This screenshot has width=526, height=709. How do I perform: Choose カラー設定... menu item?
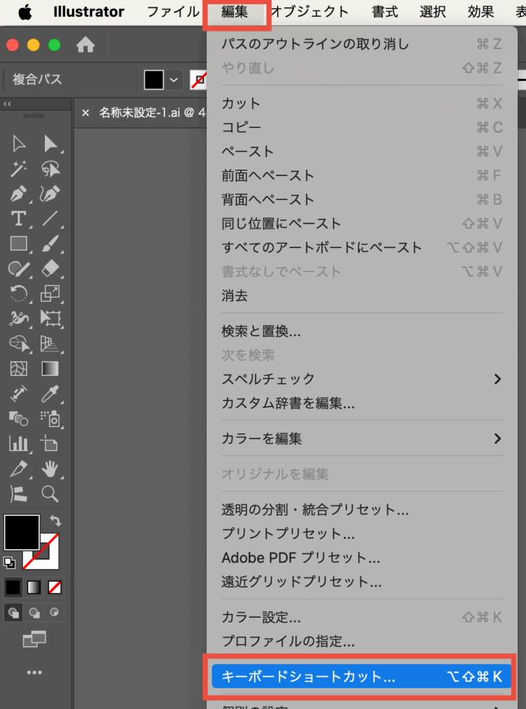coord(361,617)
